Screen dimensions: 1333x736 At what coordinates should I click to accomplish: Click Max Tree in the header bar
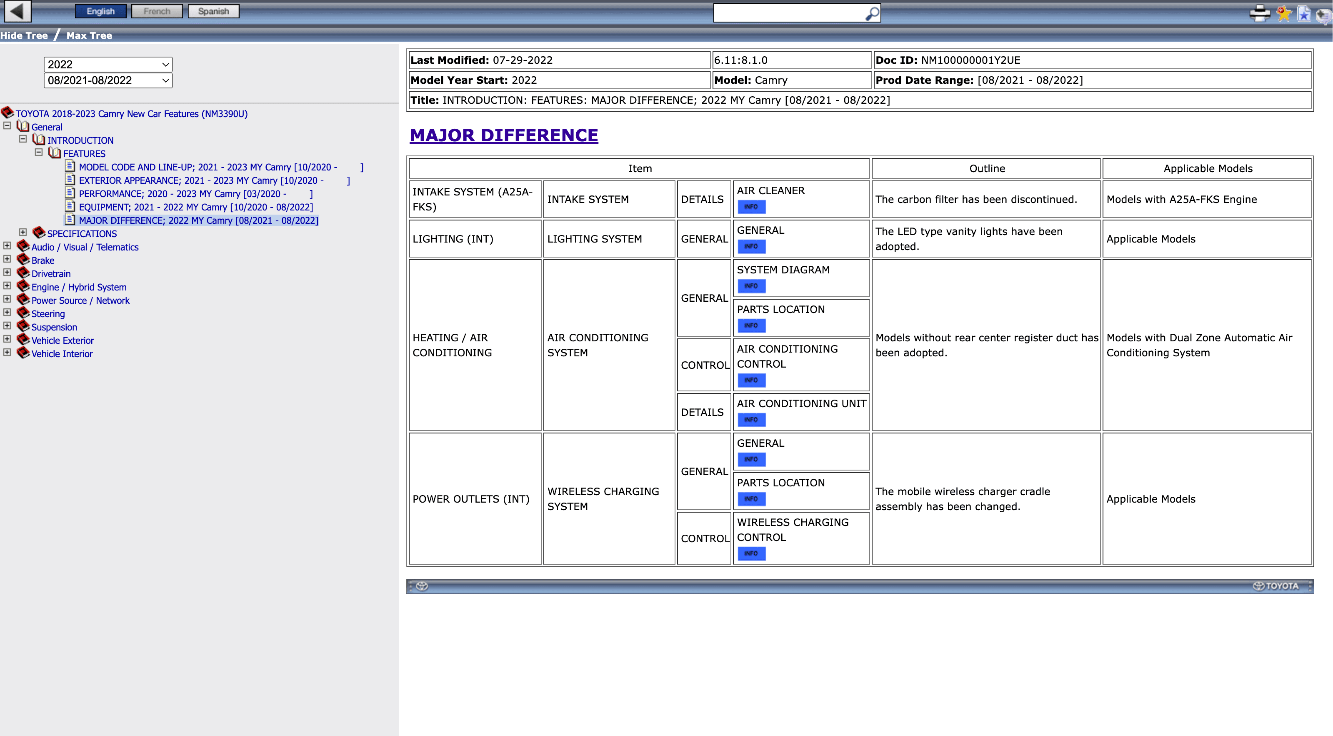click(89, 36)
